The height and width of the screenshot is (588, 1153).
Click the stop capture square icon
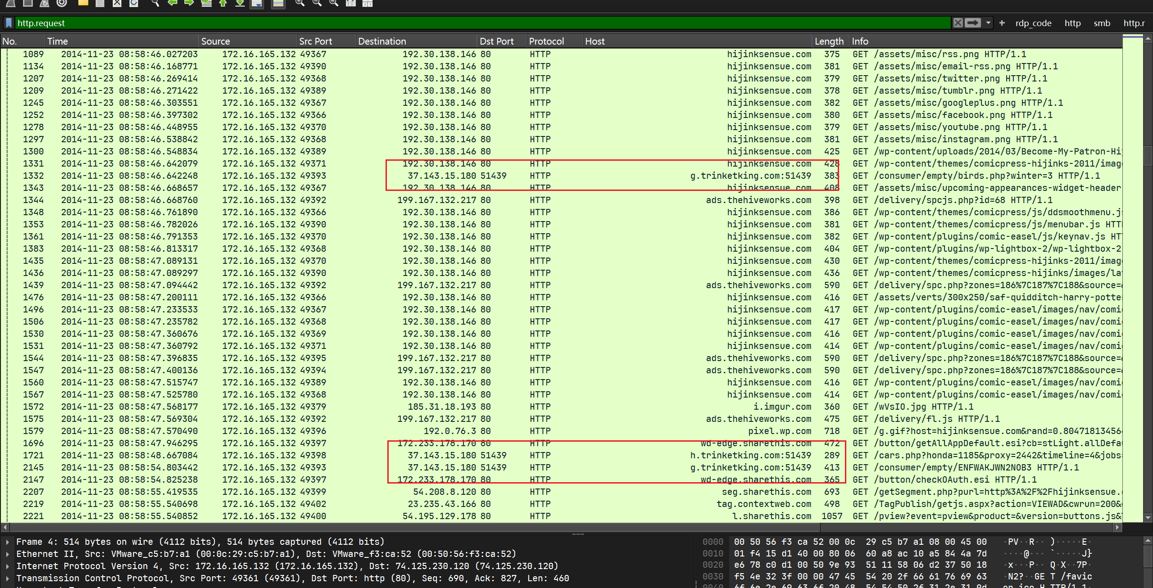click(27, 3)
